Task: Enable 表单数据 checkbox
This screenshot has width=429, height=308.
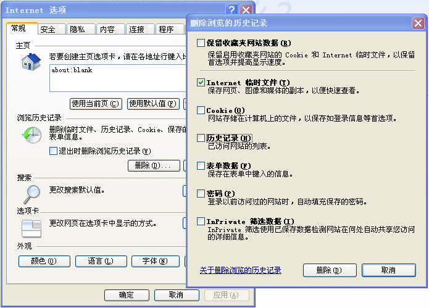Action: coord(201,165)
